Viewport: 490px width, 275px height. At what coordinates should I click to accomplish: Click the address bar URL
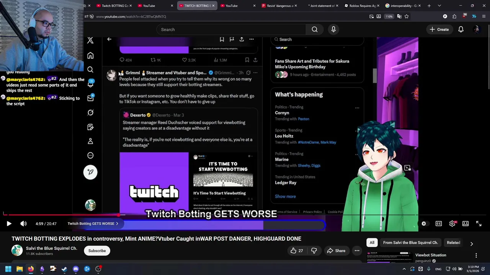(x=131, y=16)
